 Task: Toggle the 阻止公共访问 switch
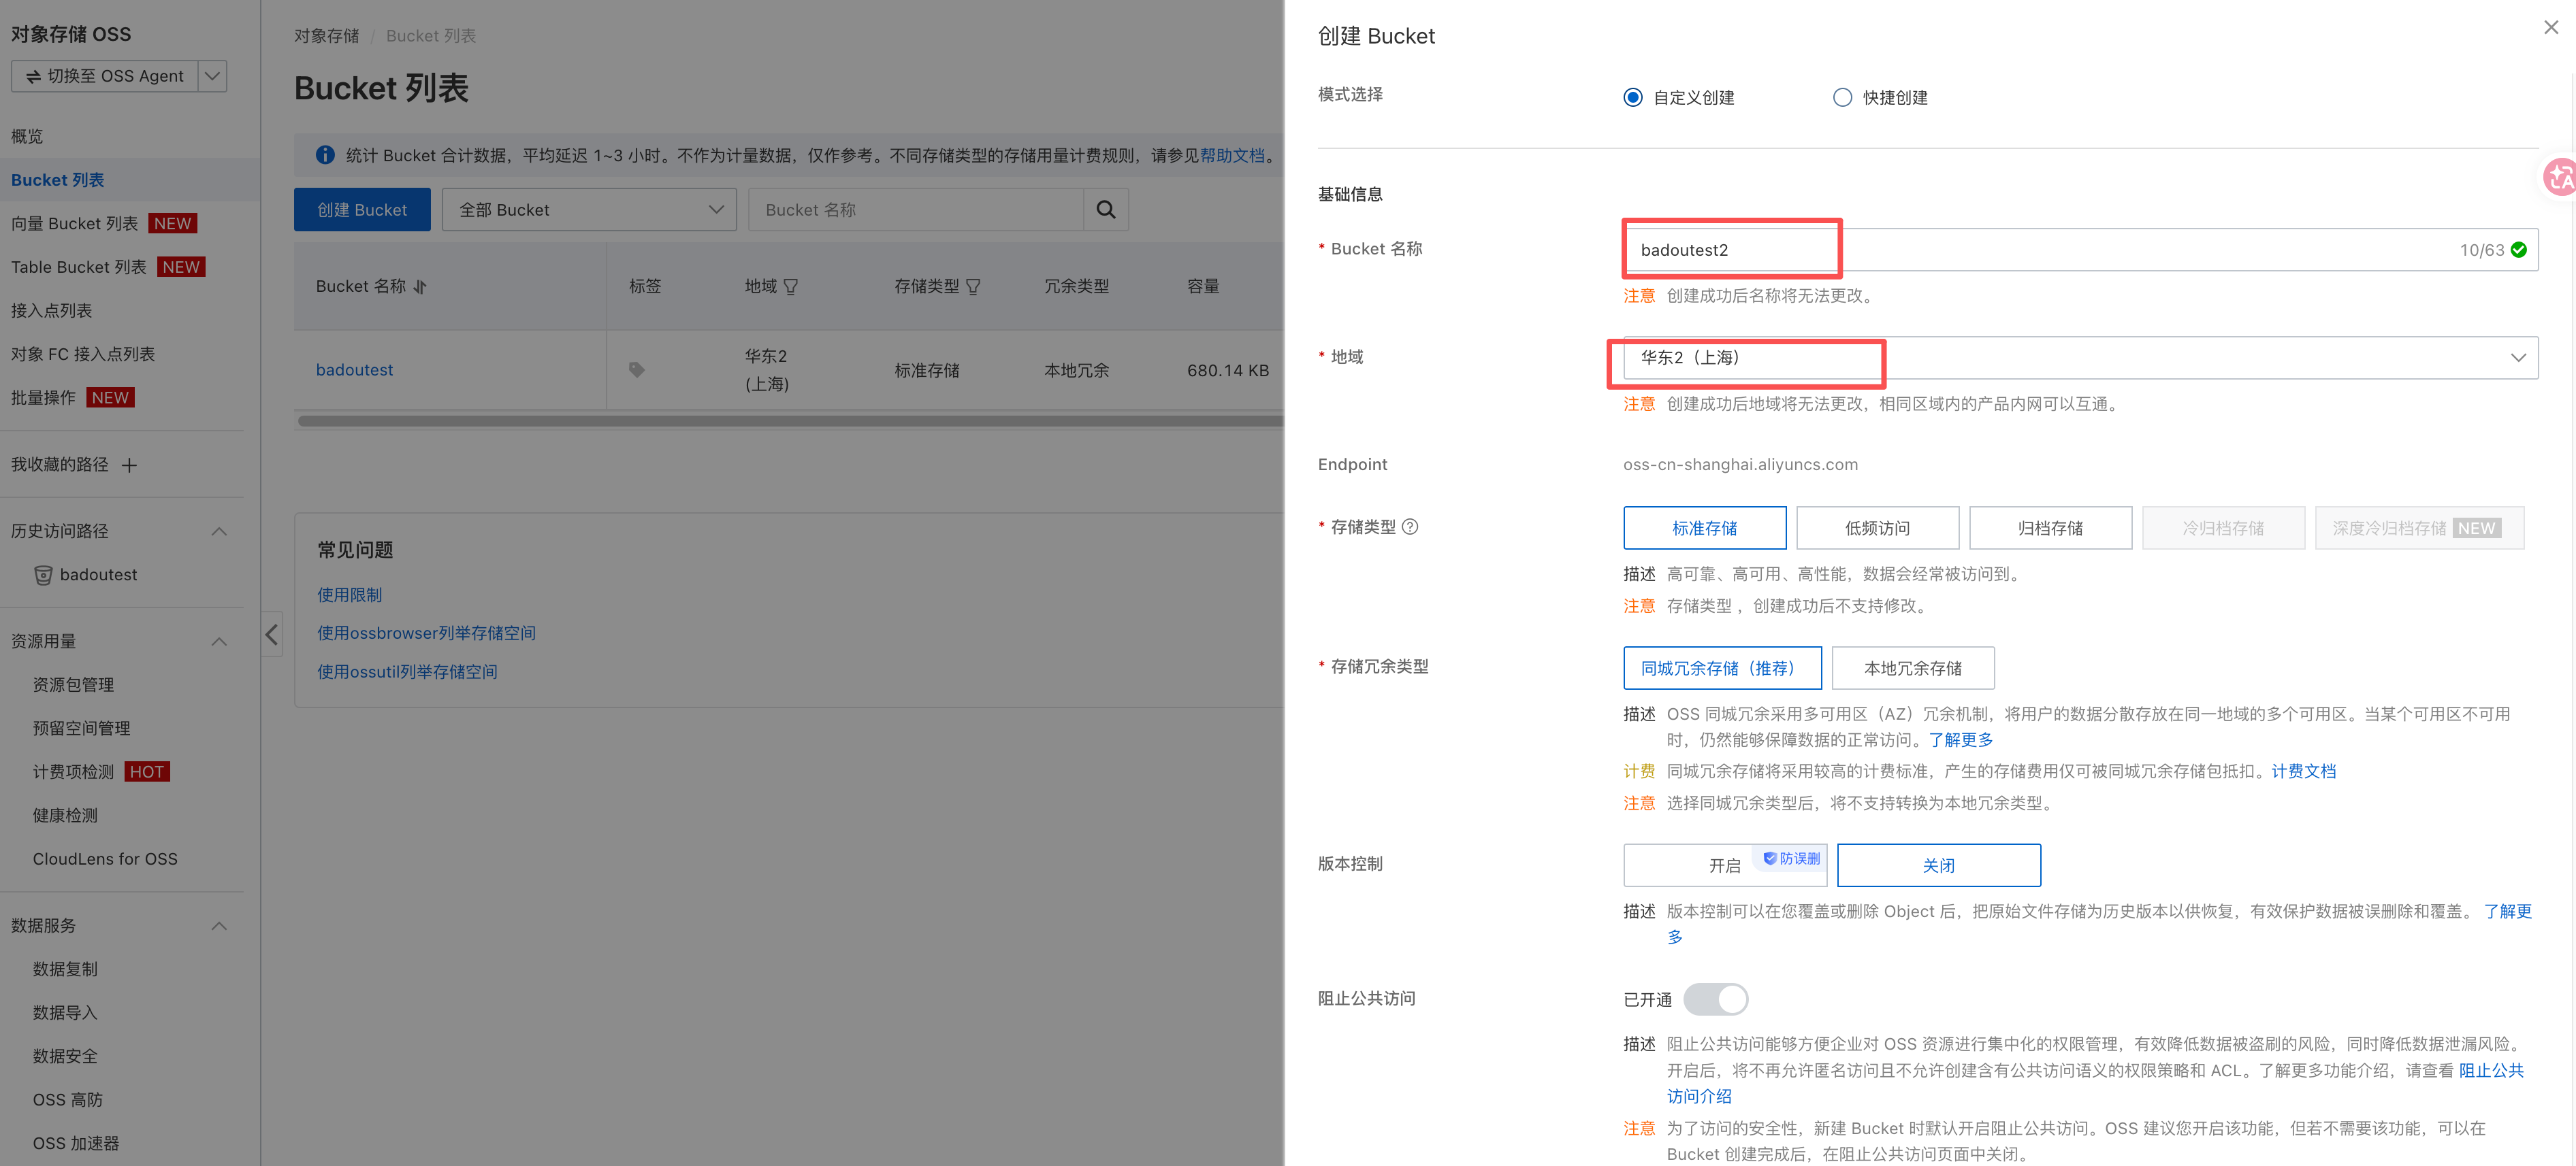pos(1715,999)
